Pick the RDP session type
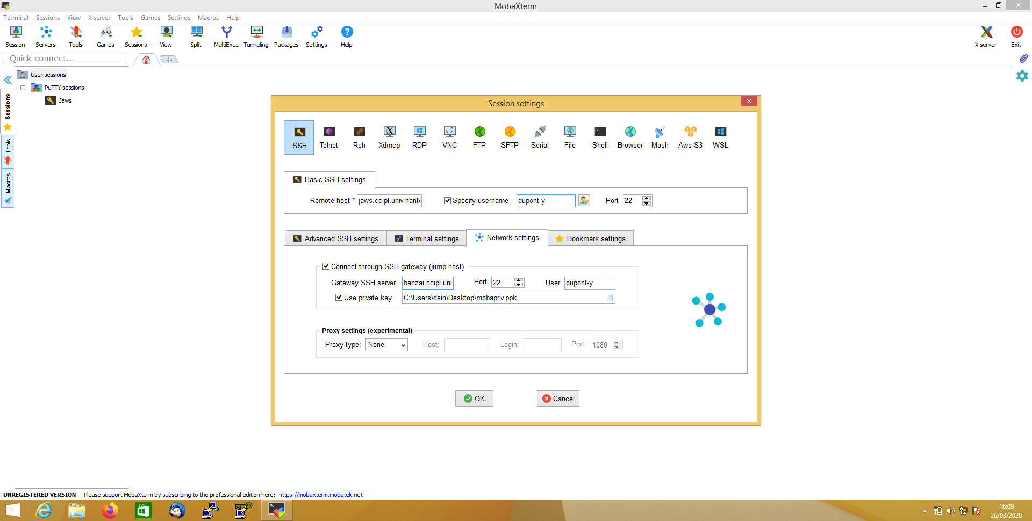 pyautogui.click(x=419, y=138)
